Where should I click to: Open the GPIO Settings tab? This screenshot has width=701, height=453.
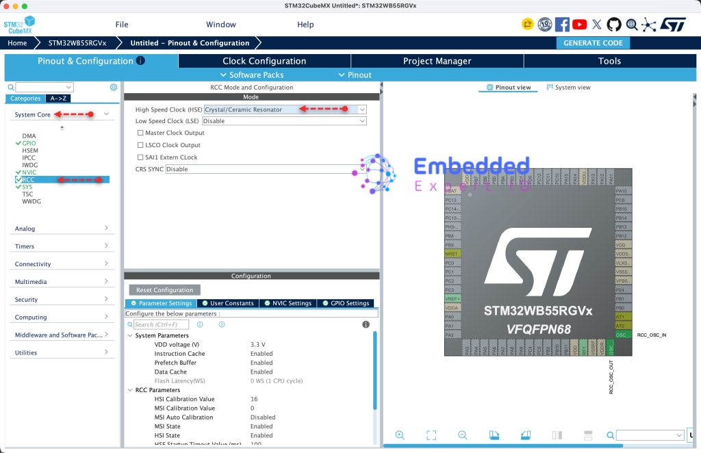click(x=346, y=303)
